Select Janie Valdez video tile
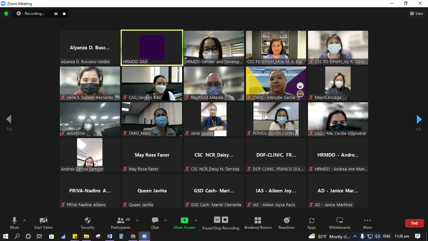The image size is (428, 241). point(214,119)
